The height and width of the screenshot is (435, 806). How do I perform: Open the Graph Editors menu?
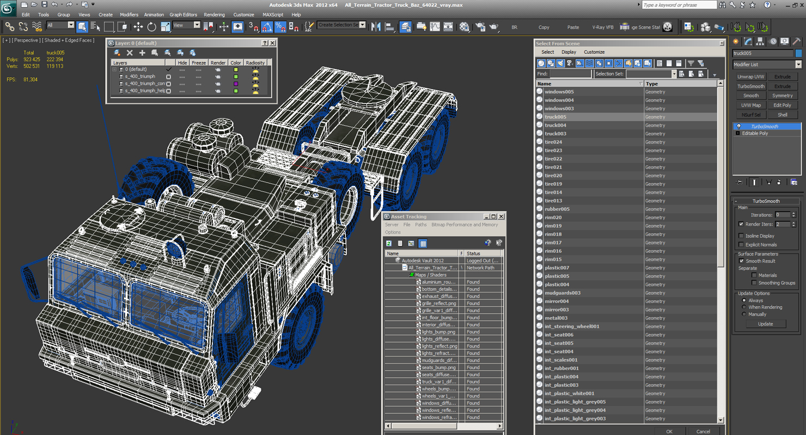tap(183, 15)
